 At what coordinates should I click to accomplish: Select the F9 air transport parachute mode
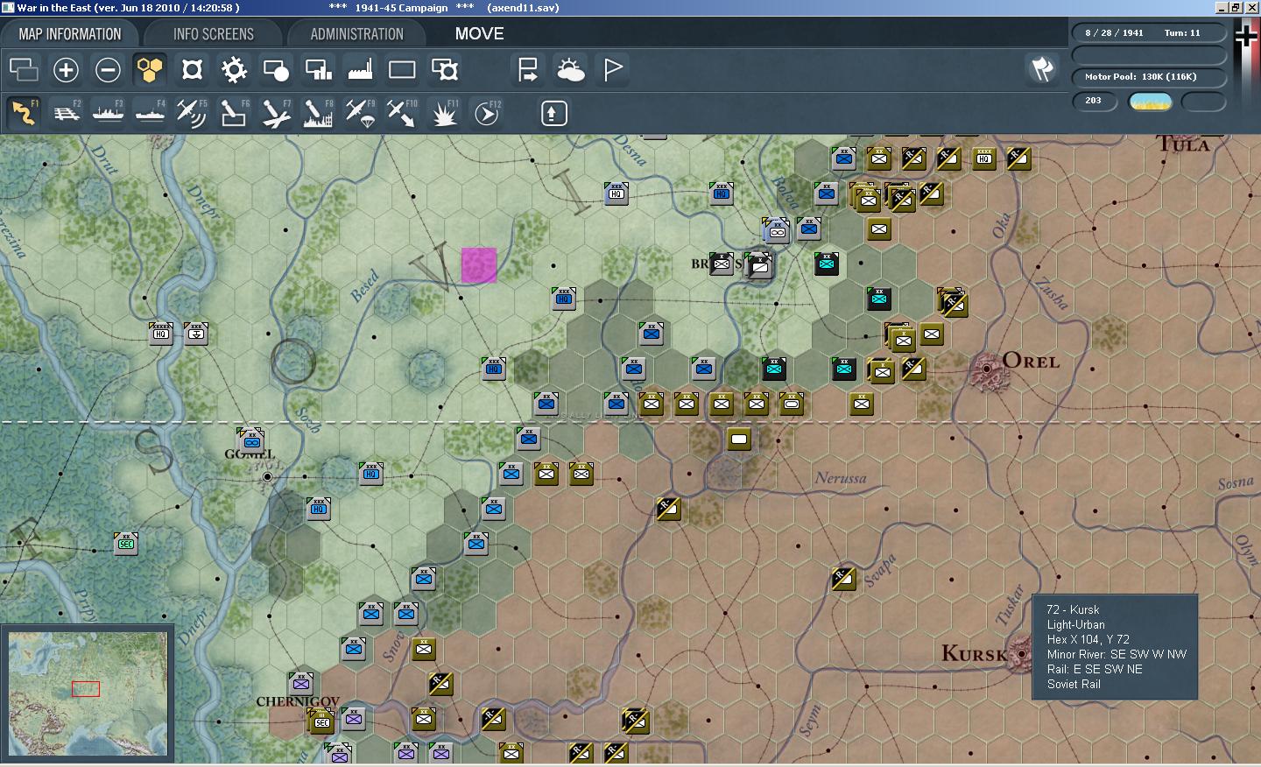pyautogui.click(x=360, y=113)
